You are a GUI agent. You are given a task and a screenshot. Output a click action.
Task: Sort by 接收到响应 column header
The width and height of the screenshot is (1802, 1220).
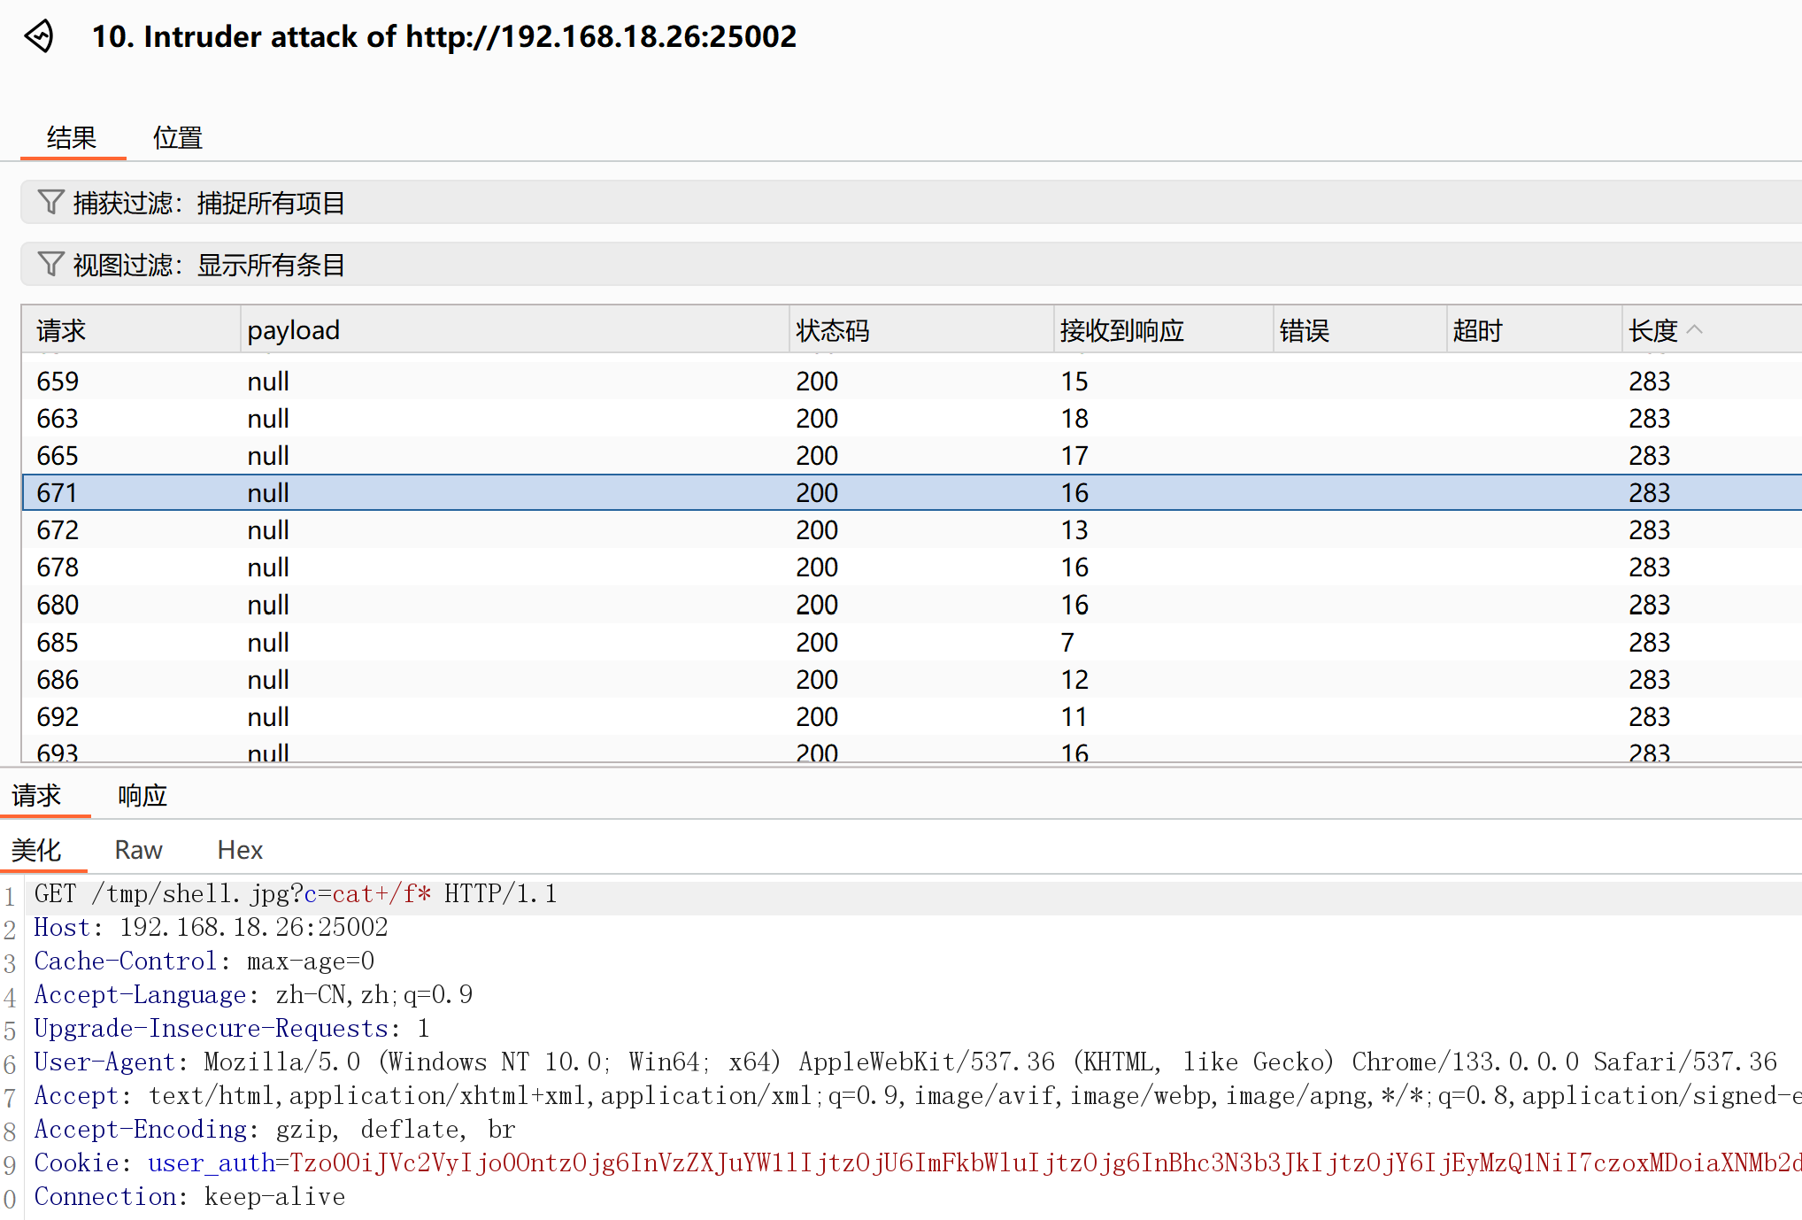(x=1121, y=330)
